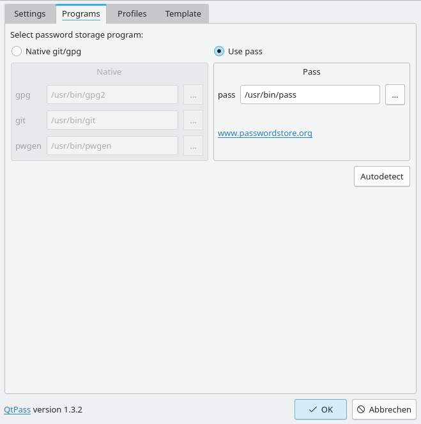Click the cancel icon on Abbrechen button
Image resolution: width=421 pixels, height=424 pixels.
click(x=361, y=409)
